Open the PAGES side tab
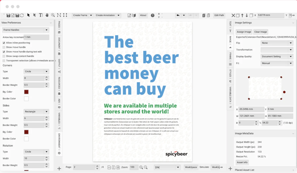This screenshot has height=173, width=297. [59, 27]
